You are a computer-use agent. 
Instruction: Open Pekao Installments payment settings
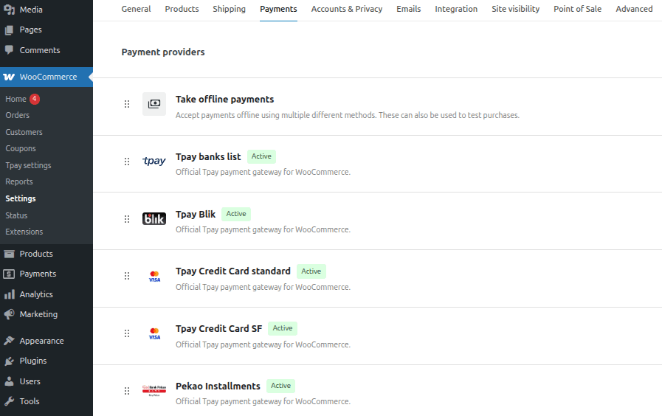click(x=218, y=386)
